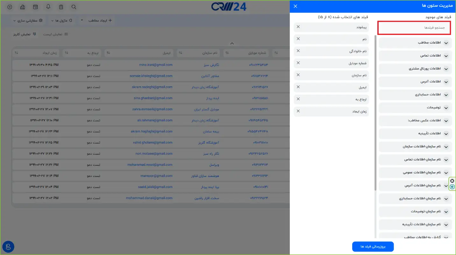The image size is (456, 255).
Task: Remove the ایمیل field from selected columns
Action: [298, 87]
